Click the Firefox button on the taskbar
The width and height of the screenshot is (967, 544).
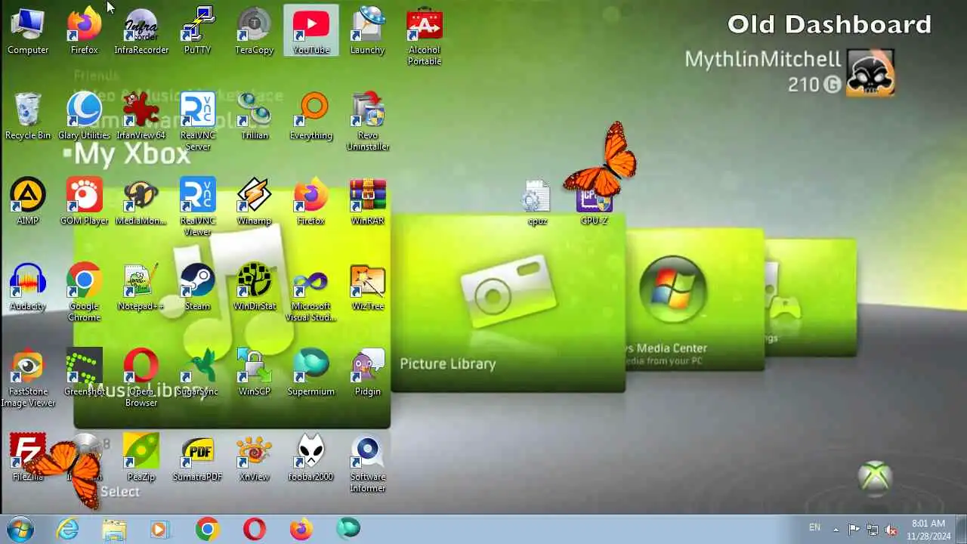click(x=301, y=529)
